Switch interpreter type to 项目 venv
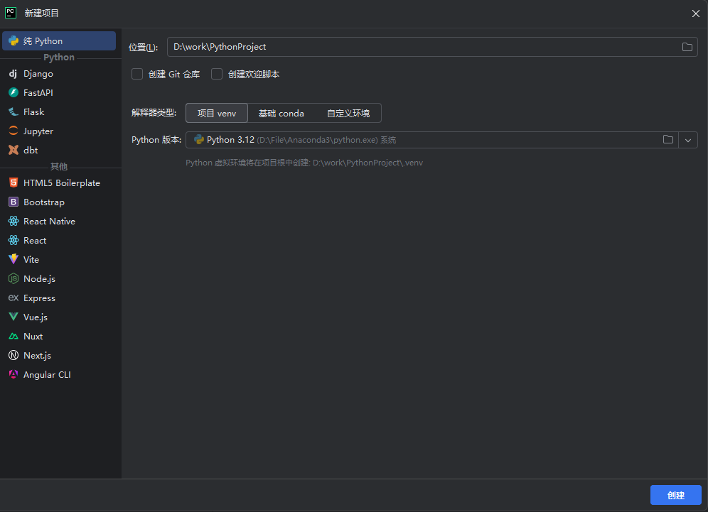 pyautogui.click(x=217, y=113)
